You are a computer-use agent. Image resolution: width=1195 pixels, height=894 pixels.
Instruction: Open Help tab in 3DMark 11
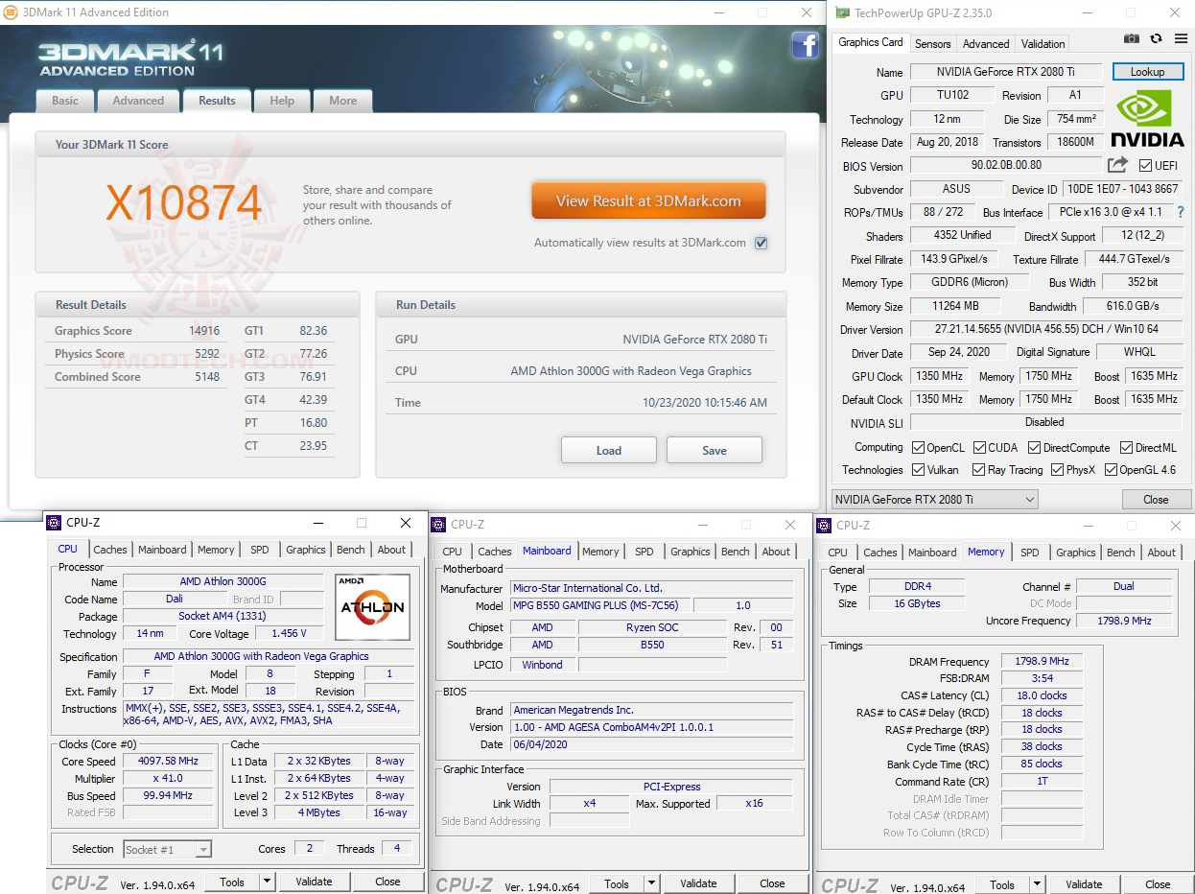[282, 101]
